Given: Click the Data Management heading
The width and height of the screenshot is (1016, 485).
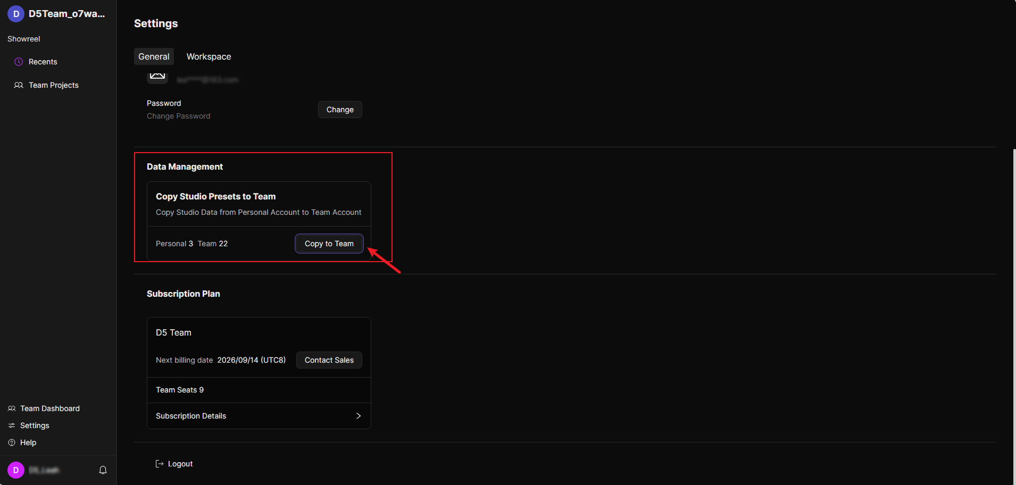Looking at the screenshot, I should point(185,166).
